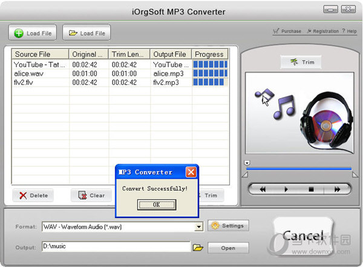This screenshot has width=363, height=267.
Task: Click the rewind playback button
Action: tap(263, 190)
